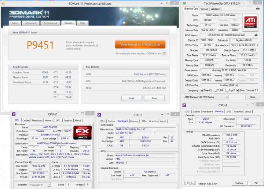
Task: Click the 3DMark 11 title bar app icon
Action: click(3, 3)
